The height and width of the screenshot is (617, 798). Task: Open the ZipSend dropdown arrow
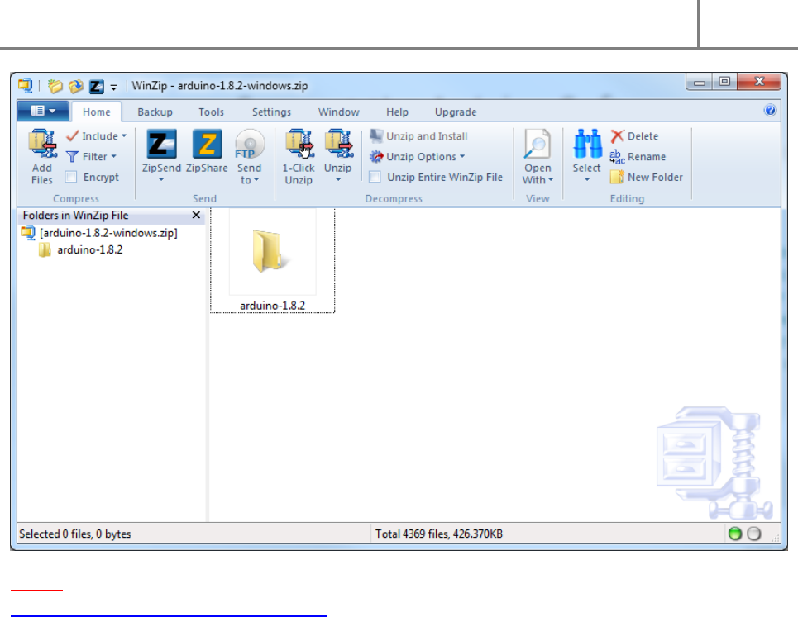(161, 179)
